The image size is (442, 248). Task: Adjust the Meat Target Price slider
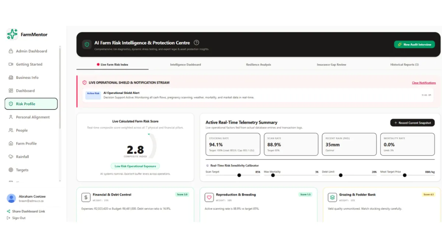[x=405, y=175]
